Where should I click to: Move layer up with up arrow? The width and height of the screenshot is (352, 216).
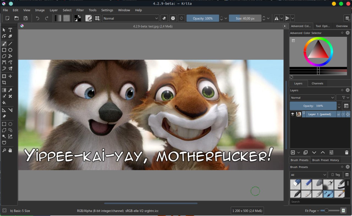[x=323, y=153]
